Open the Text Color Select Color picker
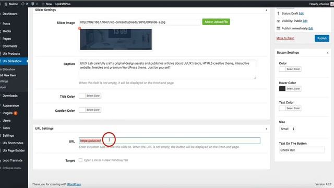This screenshot has width=334, height=188. 290,108
